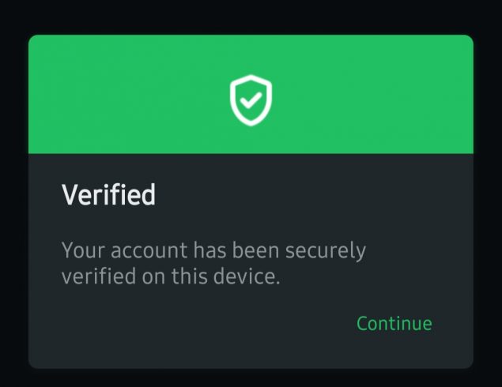The image size is (502, 387).
Task: Click the backdrop left of the dialog
Action: tap(13, 197)
